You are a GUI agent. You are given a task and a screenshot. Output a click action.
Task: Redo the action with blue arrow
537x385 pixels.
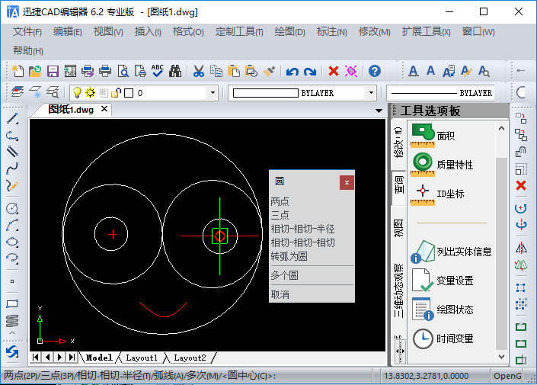coord(310,72)
